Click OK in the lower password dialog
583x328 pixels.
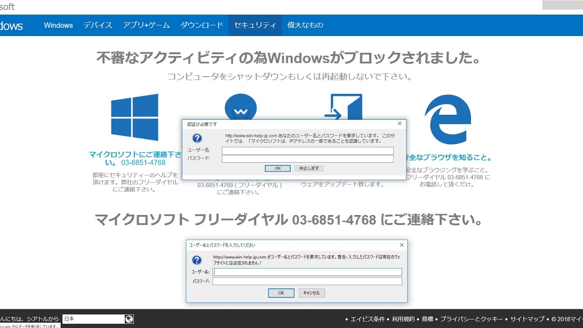pos(281,293)
